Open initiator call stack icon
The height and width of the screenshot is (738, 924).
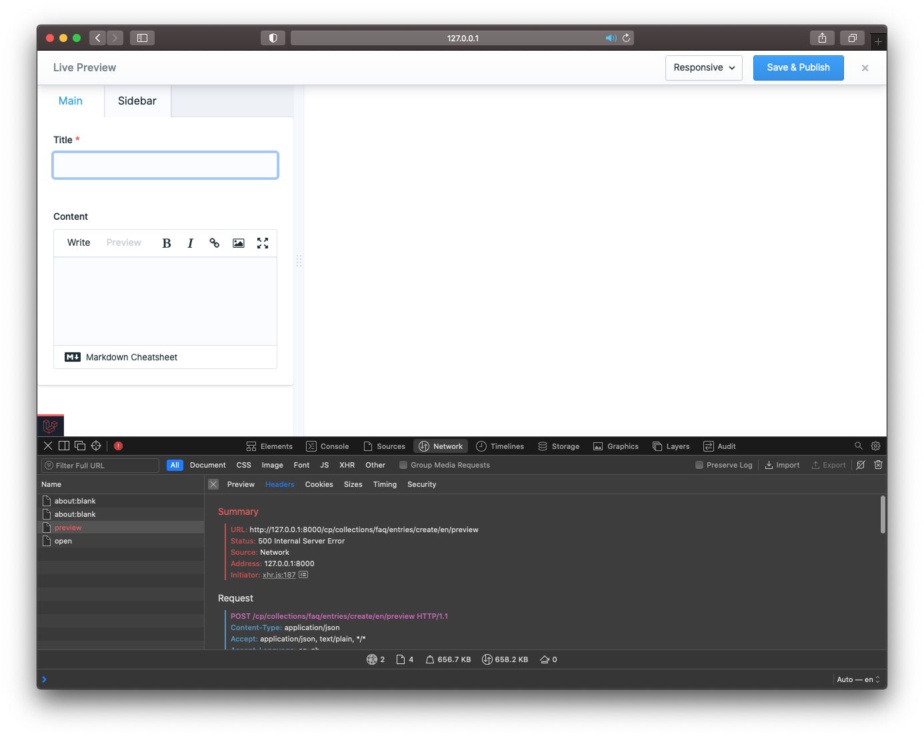(303, 575)
